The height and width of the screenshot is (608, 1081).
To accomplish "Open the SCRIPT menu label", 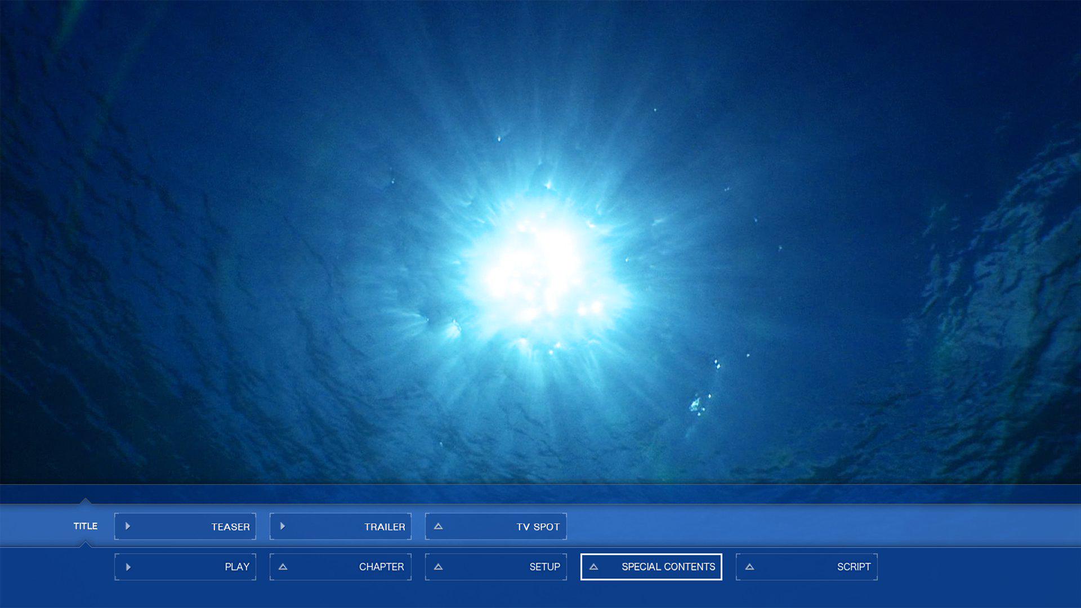I will tap(854, 567).
